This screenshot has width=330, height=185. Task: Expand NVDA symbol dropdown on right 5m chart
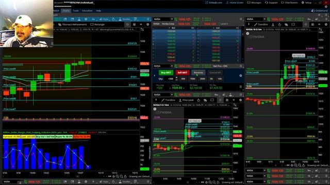[x=265, y=19]
